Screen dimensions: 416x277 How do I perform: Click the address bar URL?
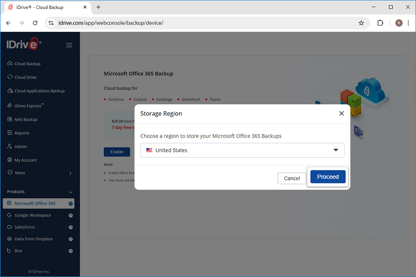click(x=110, y=23)
